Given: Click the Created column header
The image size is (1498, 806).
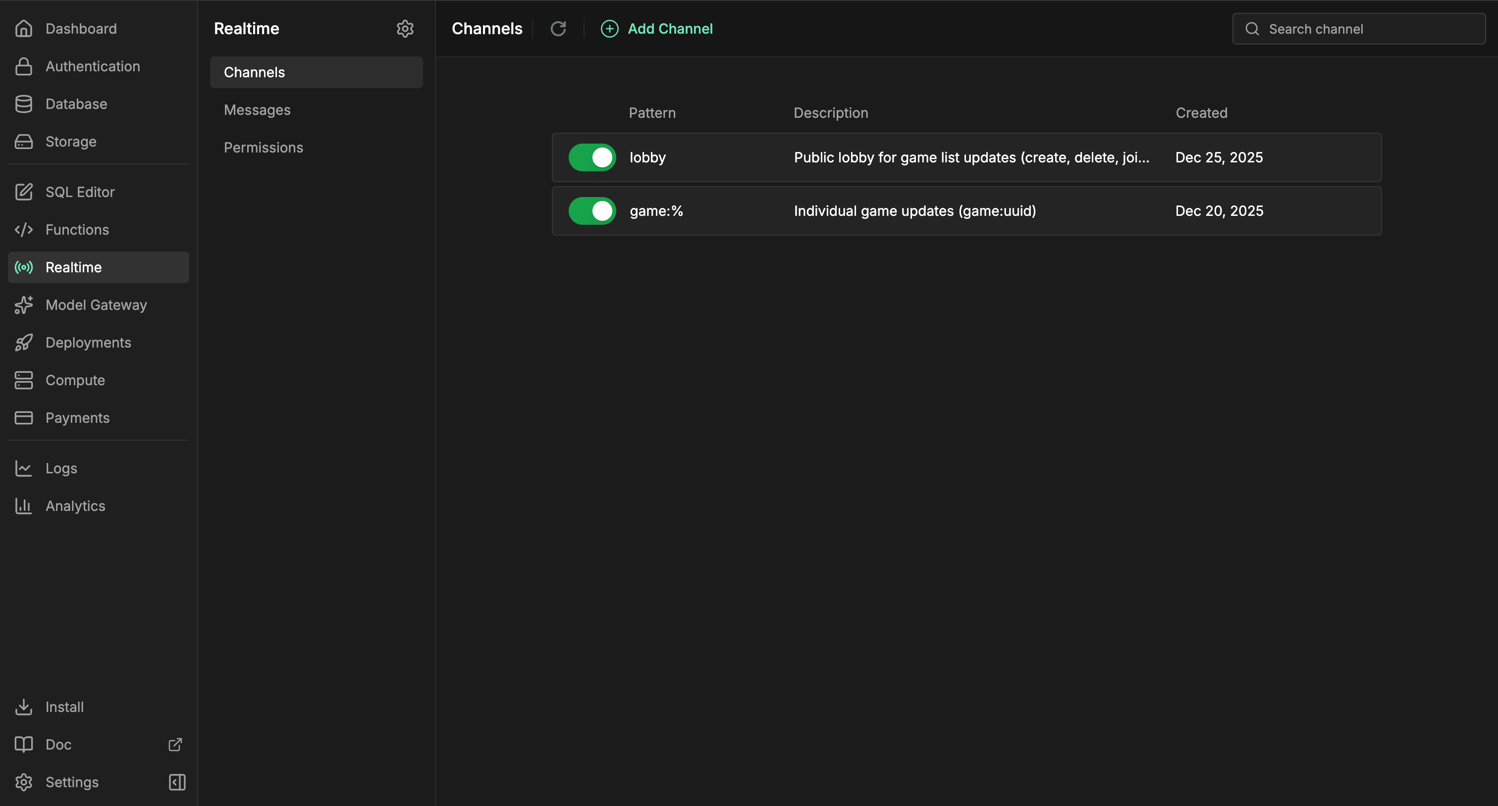Looking at the screenshot, I should (1201, 113).
